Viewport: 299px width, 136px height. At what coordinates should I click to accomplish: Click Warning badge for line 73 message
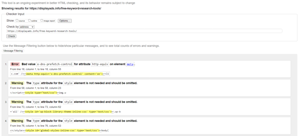coord(17,102)
